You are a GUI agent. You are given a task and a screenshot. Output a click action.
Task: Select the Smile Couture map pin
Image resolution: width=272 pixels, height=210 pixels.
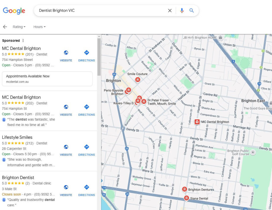(138, 80)
